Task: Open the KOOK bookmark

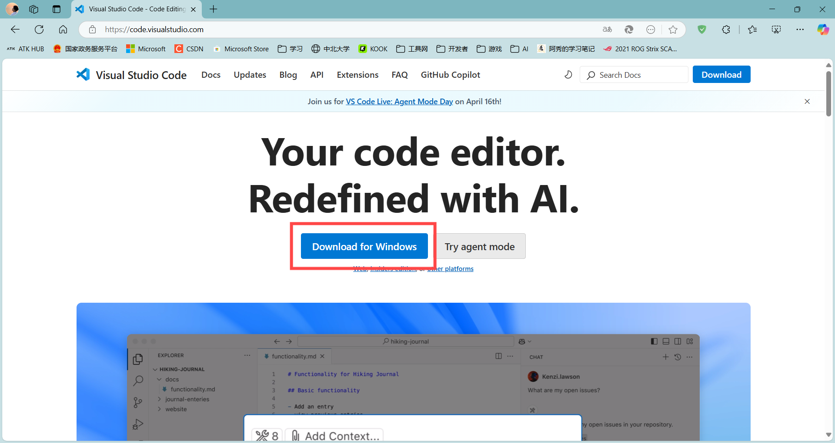Action: (x=372, y=49)
